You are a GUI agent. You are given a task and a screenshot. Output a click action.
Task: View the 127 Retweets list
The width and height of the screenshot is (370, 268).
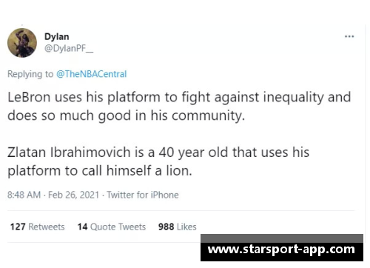click(x=37, y=227)
